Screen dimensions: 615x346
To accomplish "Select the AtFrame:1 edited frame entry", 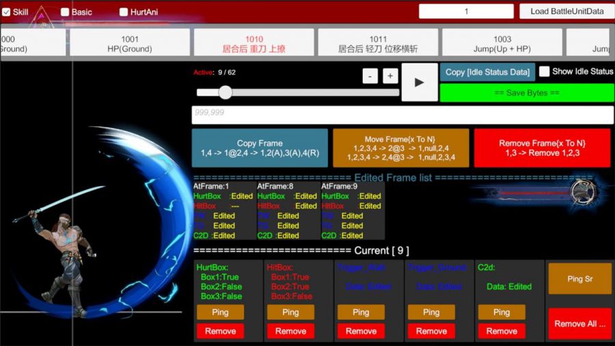I will point(223,211).
